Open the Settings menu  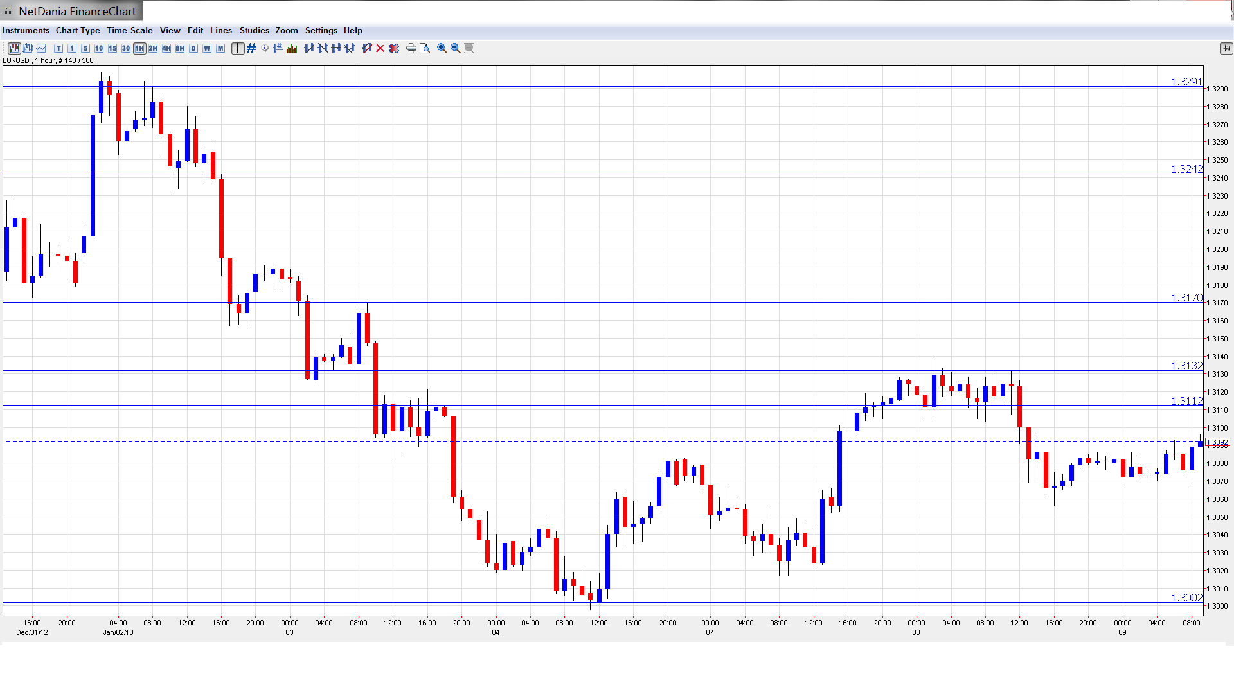tap(321, 30)
